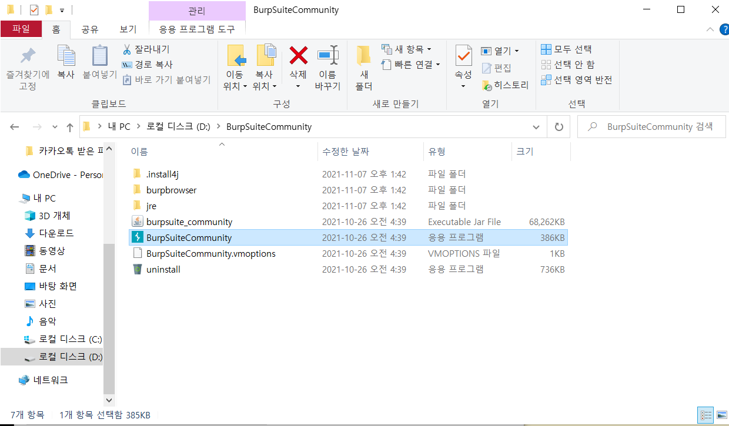Create a New folder (새 폴더)
This screenshot has width=729, height=426.
(364, 68)
